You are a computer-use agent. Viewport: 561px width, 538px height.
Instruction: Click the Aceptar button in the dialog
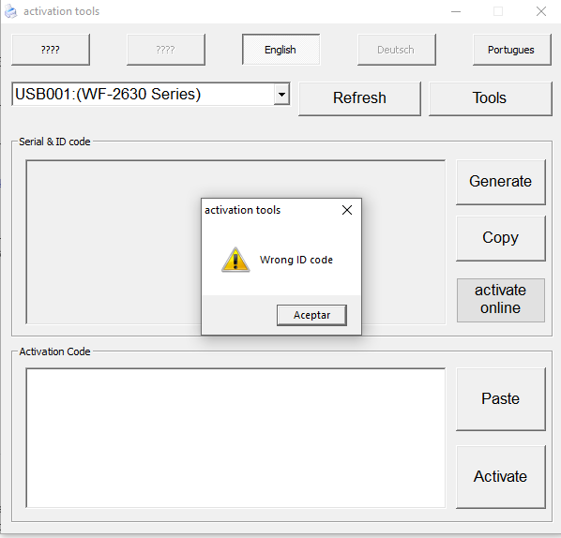click(311, 315)
